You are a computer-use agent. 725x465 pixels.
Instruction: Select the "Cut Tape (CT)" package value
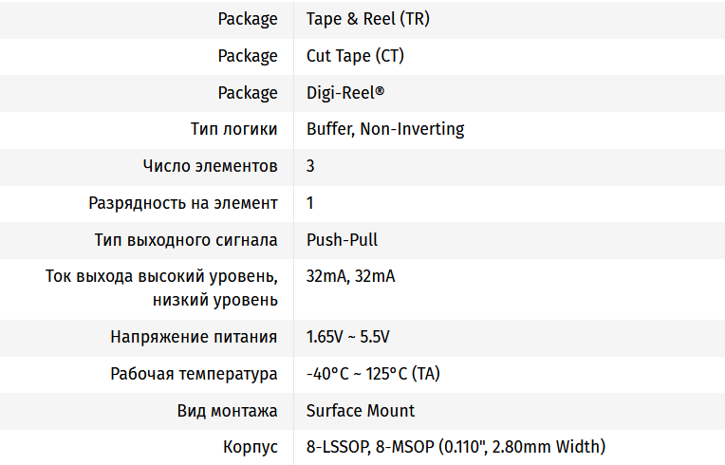355,56
